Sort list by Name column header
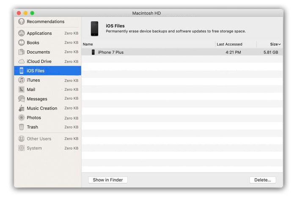Screen dimensions: 297x197 pyautogui.click(x=88, y=44)
